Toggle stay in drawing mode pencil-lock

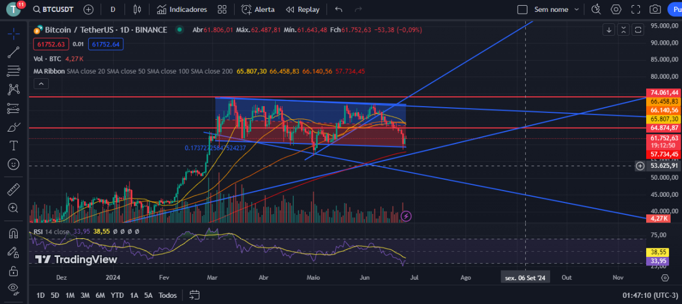(14, 252)
